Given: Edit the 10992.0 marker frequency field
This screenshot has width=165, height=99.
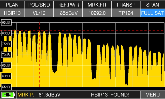Looking at the screenshot, I should [97, 13].
